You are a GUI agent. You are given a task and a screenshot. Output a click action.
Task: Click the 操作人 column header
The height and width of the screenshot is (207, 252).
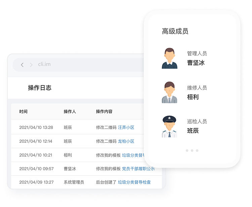tap(70, 111)
